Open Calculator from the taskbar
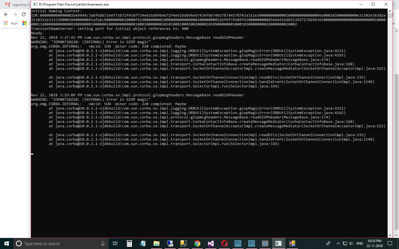Viewport: 399px width, 249px height. [129, 243]
